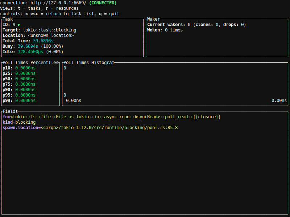Click the connection URL http://127.0.0.1:6669/
This screenshot has width=290, height=217.
click(58, 3)
